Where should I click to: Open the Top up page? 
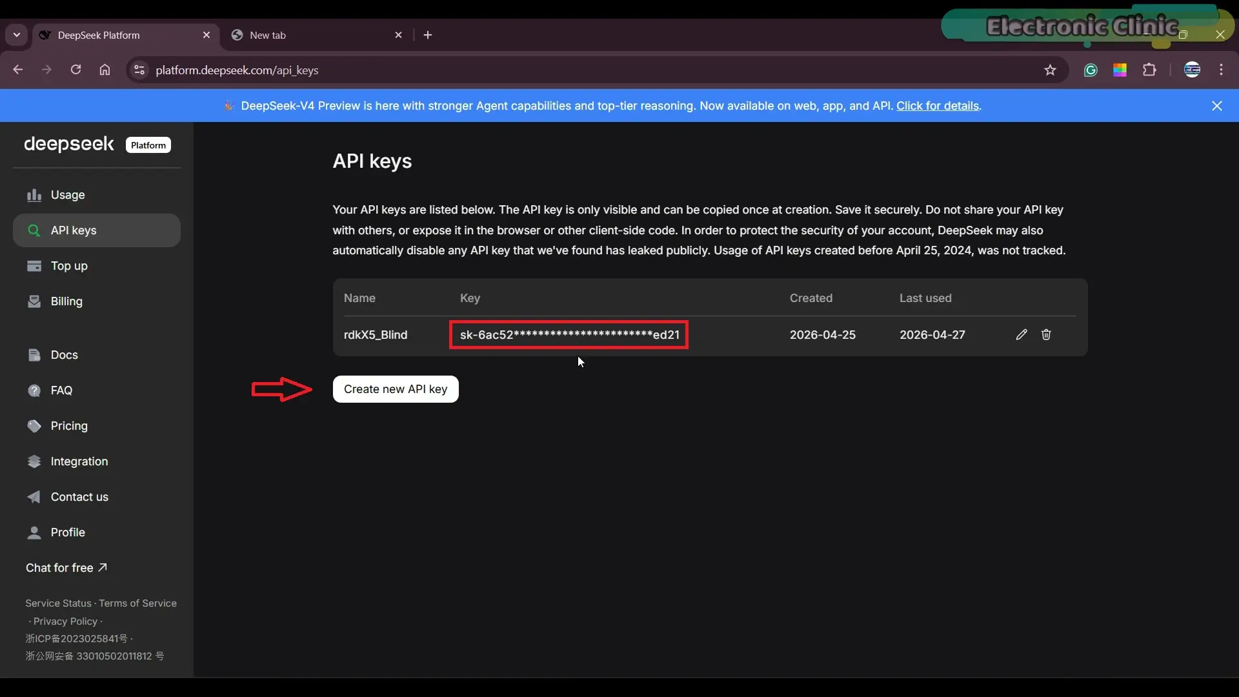(97, 266)
